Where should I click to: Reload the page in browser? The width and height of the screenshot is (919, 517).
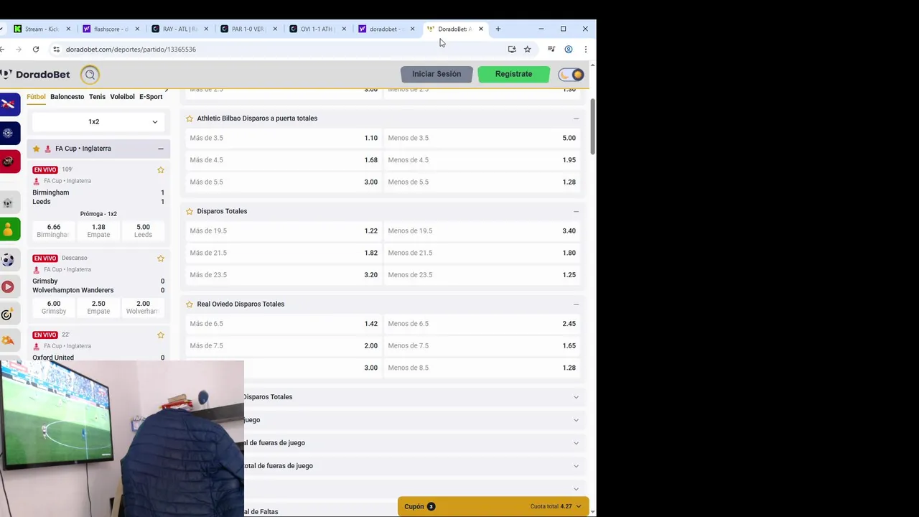36,50
